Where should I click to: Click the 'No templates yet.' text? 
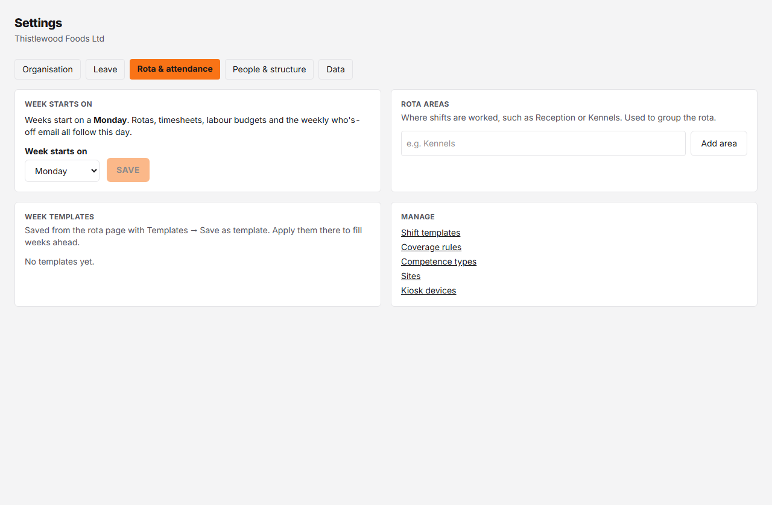[x=60, y=262]
